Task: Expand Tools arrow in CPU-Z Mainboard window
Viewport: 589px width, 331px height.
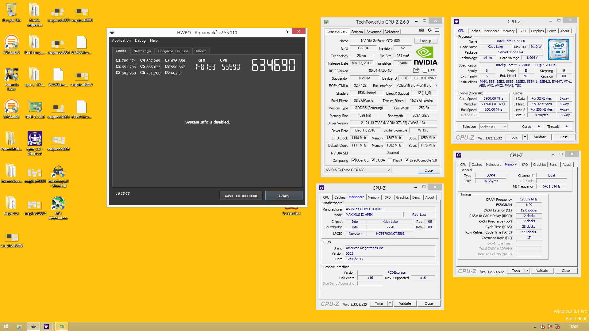Action: [x=390, y=303]
